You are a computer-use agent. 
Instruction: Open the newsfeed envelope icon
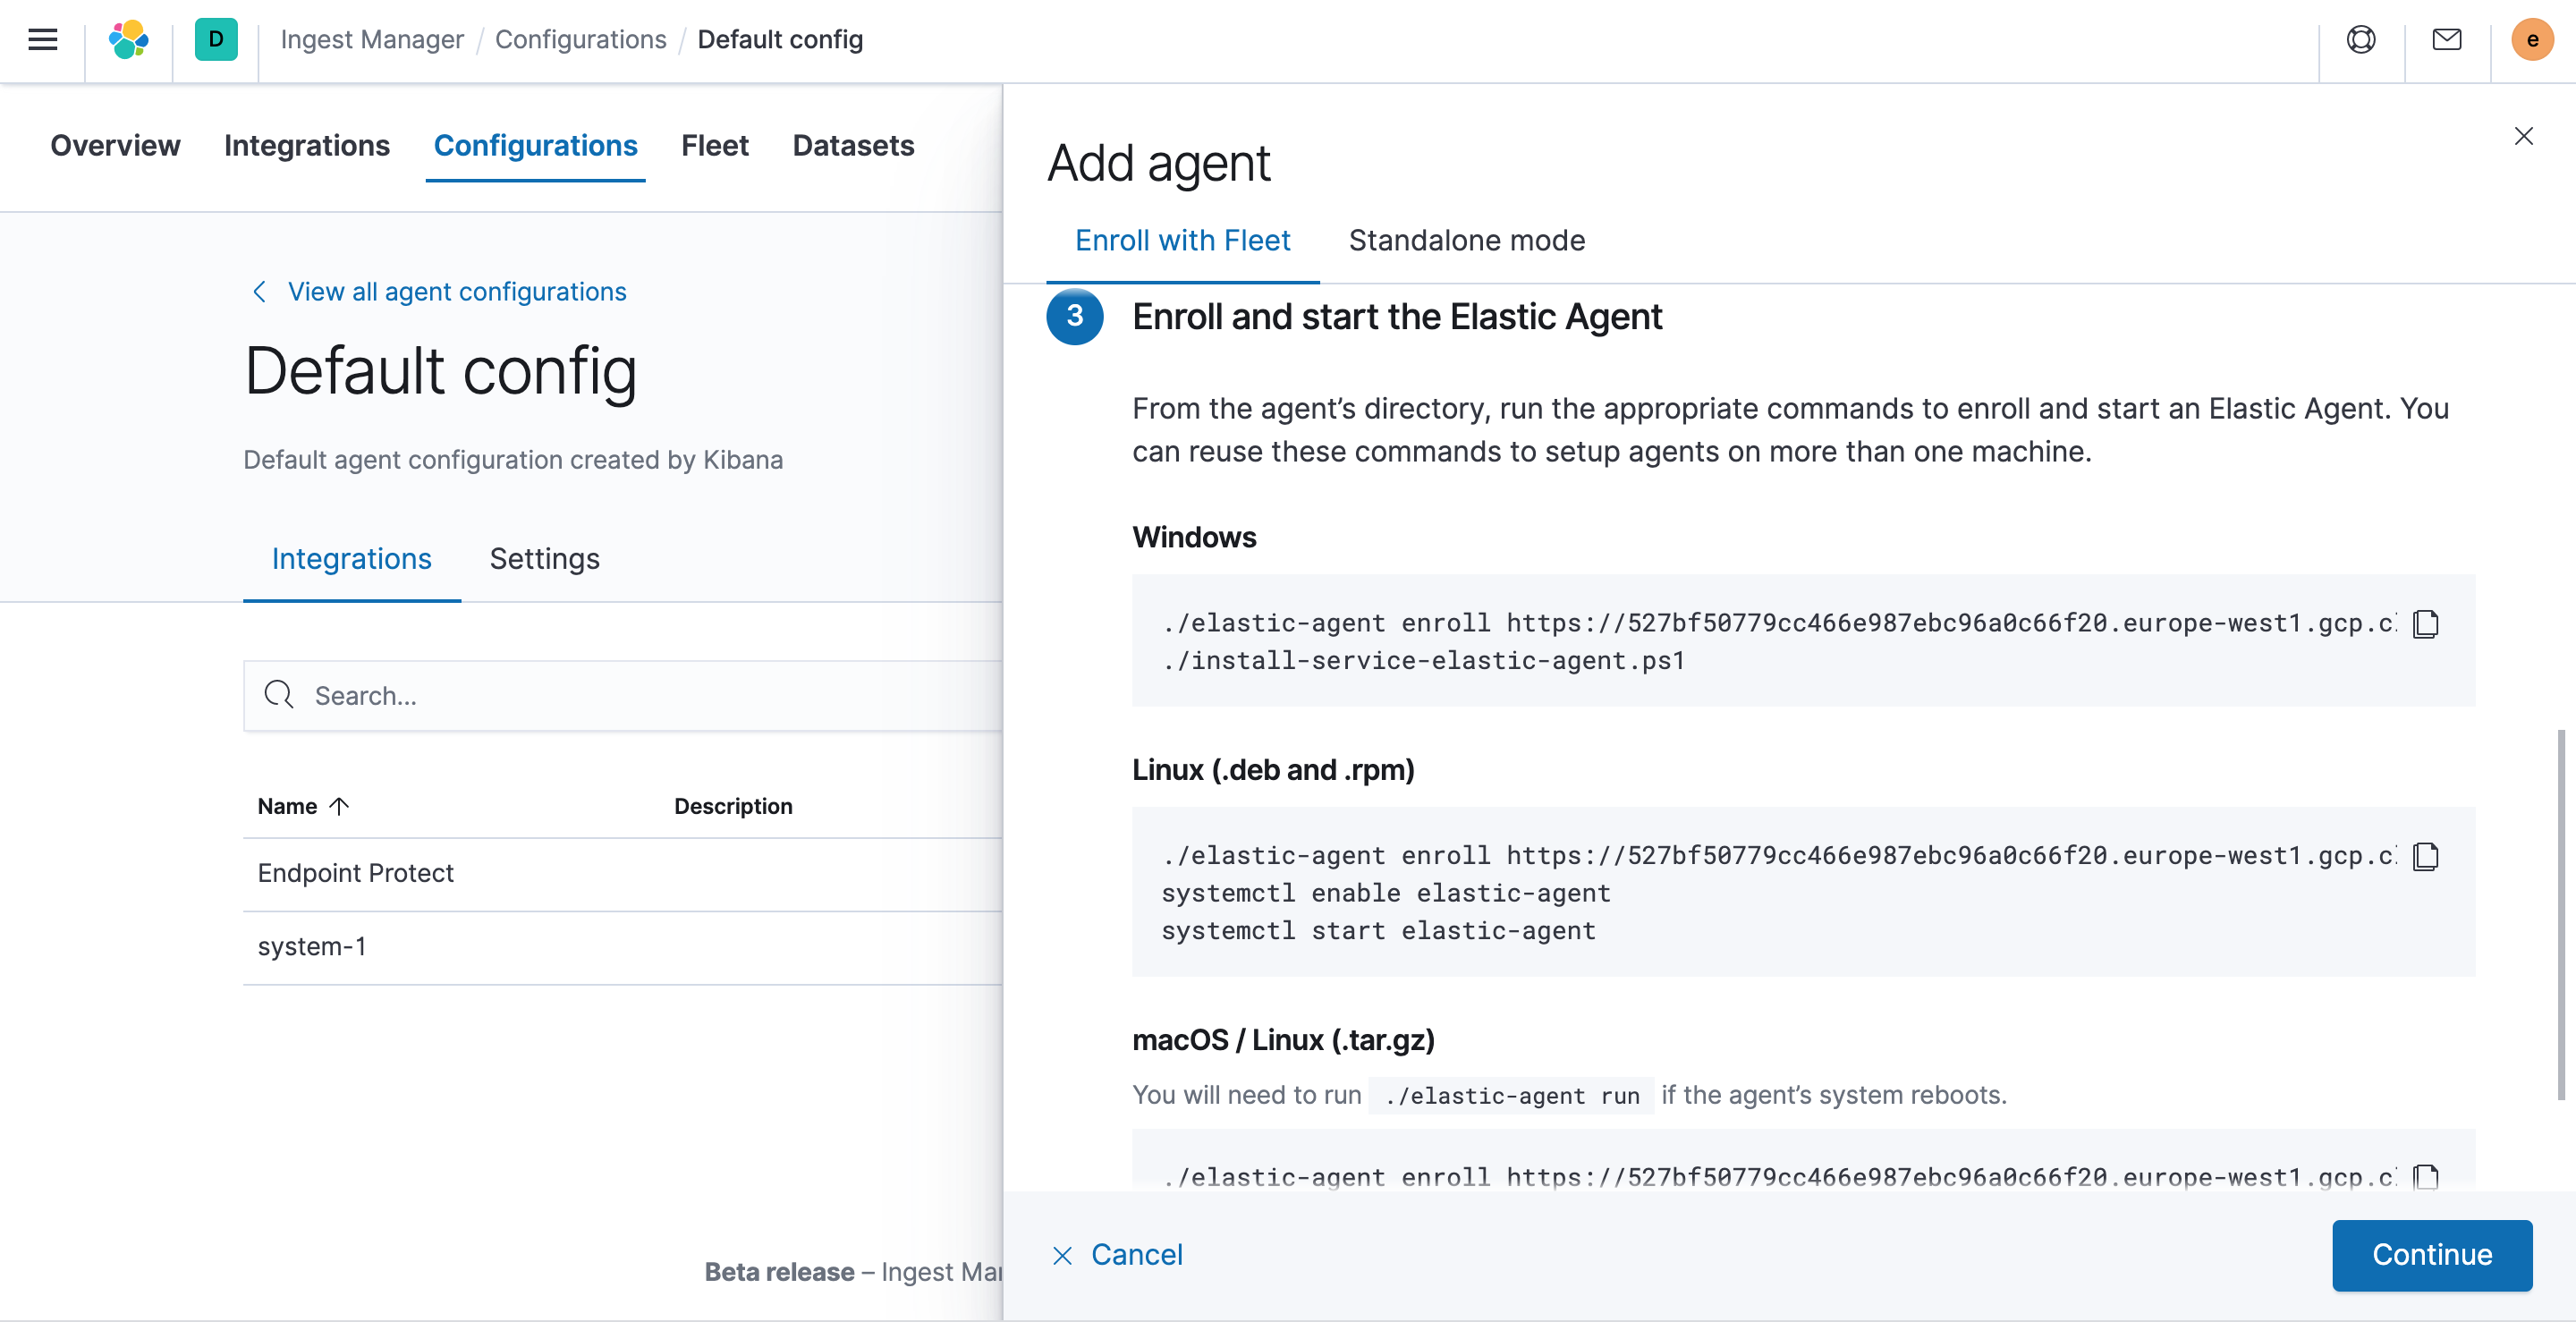2446,40
